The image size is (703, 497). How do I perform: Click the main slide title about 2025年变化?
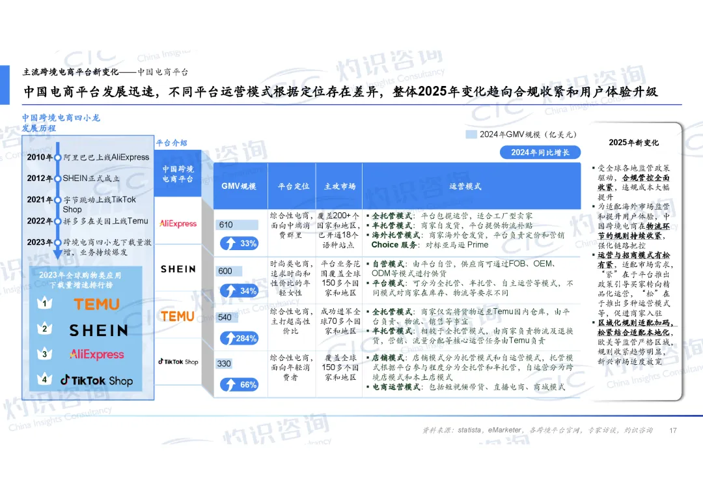[340, 91]
